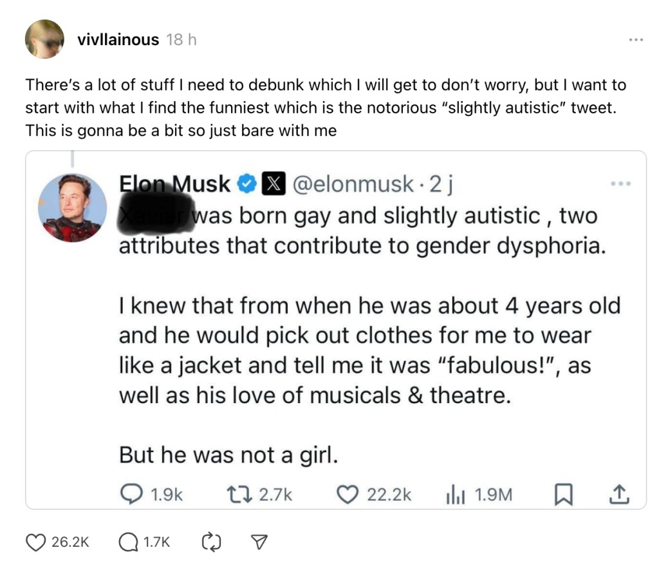Click the vivllainous username link
Image resolution: width=659 pixels, height=568 pixels.
[x=118, y=40]
